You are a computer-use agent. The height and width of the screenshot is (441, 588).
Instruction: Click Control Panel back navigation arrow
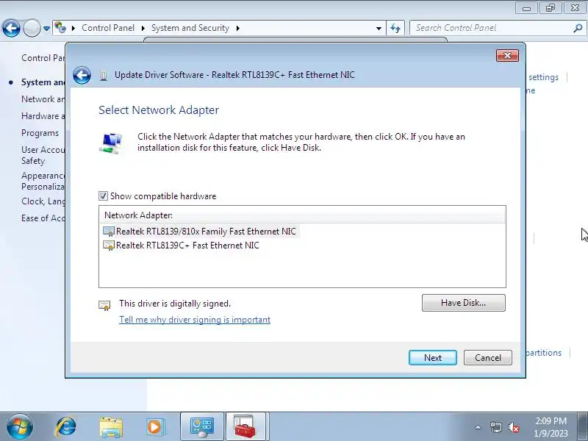pos(11,28)
